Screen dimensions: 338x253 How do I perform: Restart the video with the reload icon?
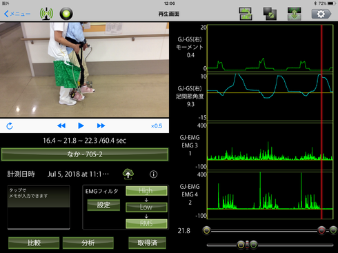tap(10, 126)
